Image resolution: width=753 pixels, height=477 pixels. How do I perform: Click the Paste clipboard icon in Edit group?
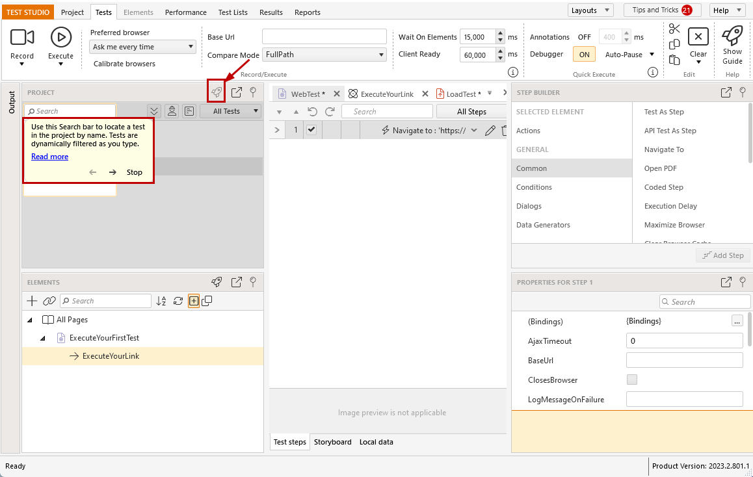click(x=674, y=60)
